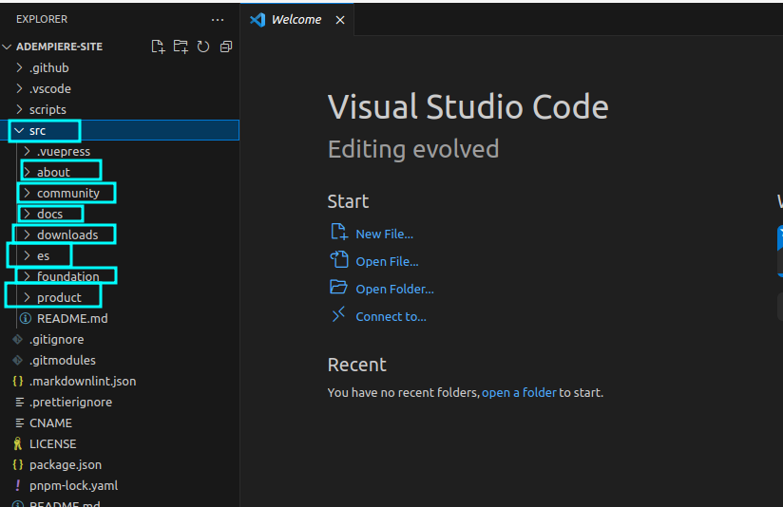Click the New Folder icon in Explorer header
The width and height of the screenshot is (783, 507).
[181, 47]
